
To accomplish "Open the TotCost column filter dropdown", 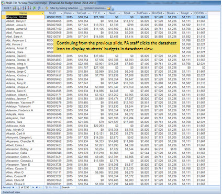I will [x=89, y=14].
